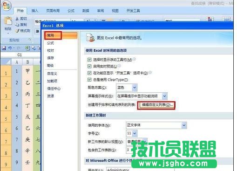Click the cell containing 戊
This screenshot has width=237, height=171.
click(27, 117)
